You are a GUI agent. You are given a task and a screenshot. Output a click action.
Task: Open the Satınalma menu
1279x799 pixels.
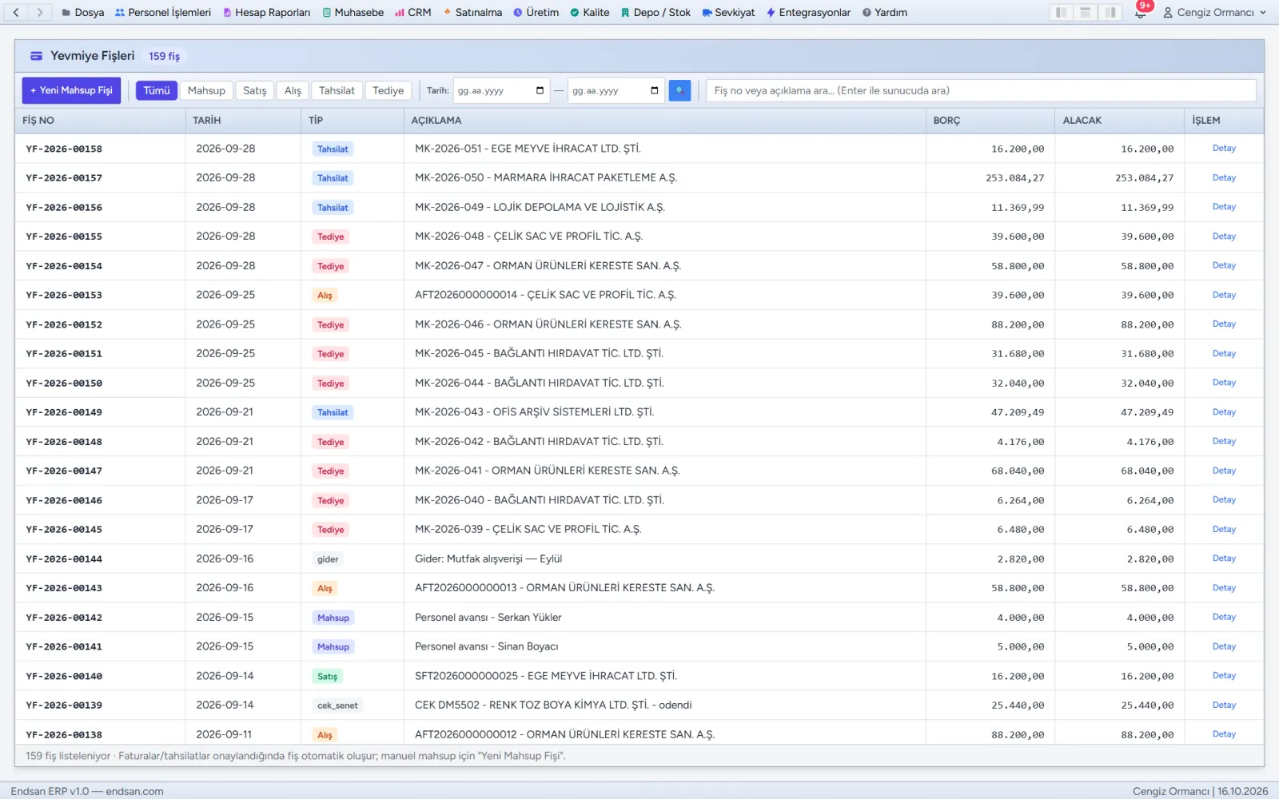472,12
